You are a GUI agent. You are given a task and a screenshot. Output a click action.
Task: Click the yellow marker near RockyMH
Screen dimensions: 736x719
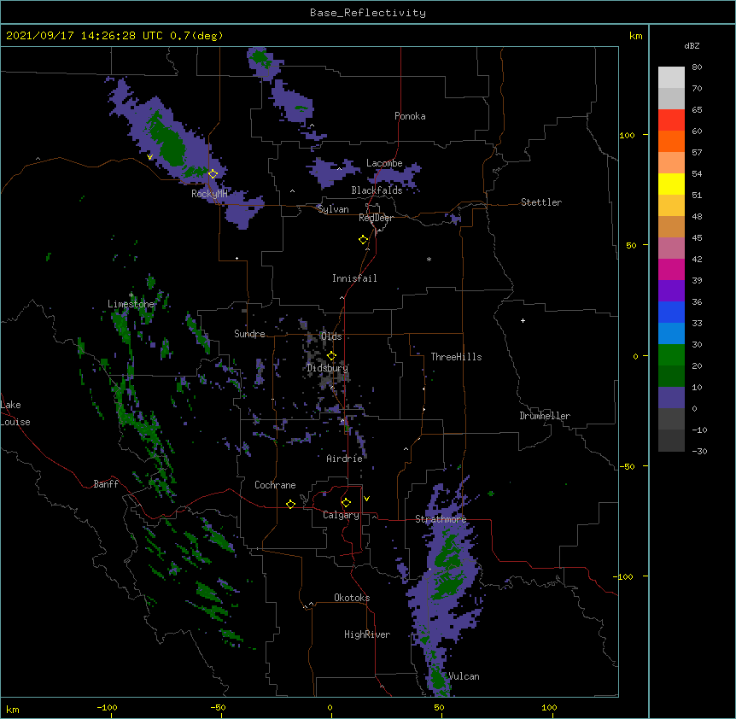(x=213, y=174)
